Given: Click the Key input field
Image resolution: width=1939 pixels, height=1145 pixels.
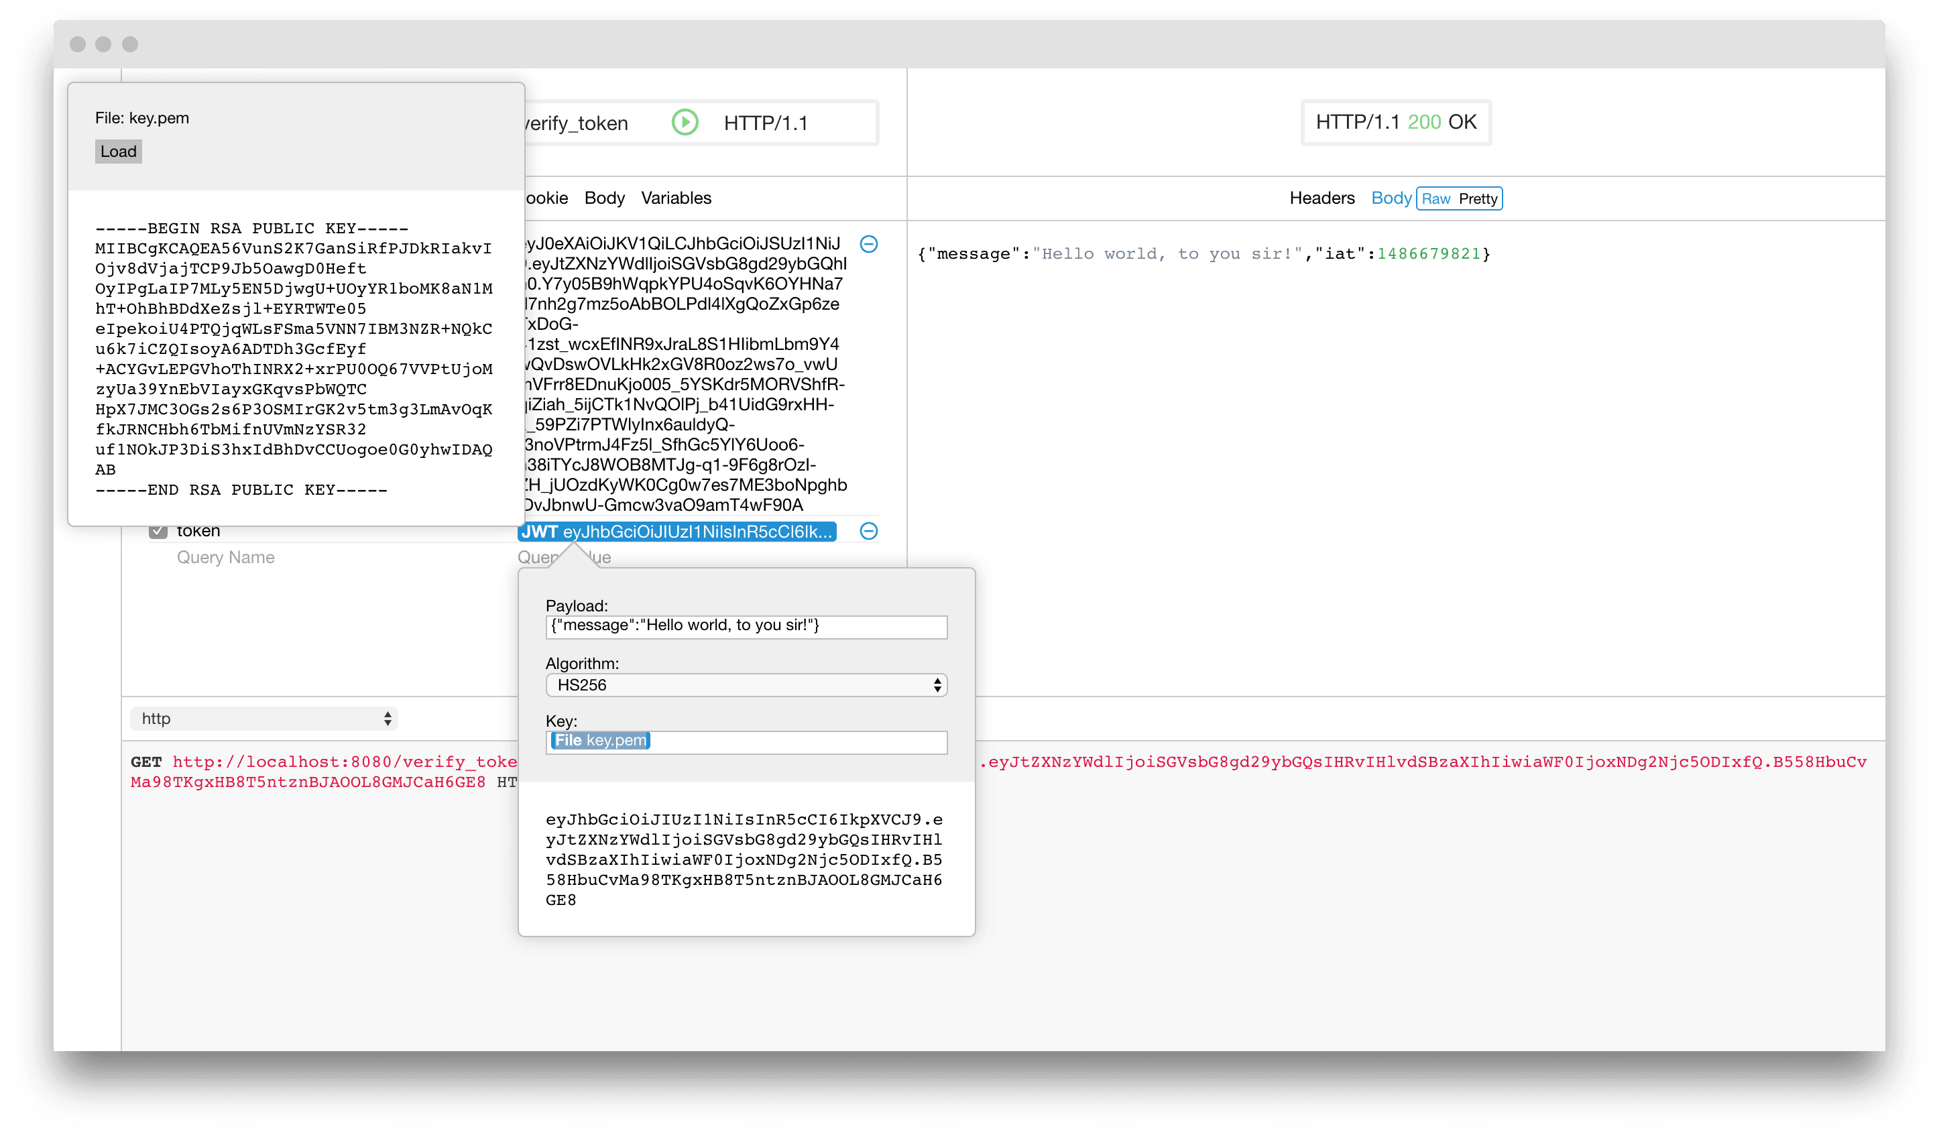Looking at the screenshot, I should click(x=746, y=741).
